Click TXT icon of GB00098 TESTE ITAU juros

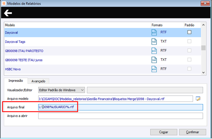(x=154, y=60)
